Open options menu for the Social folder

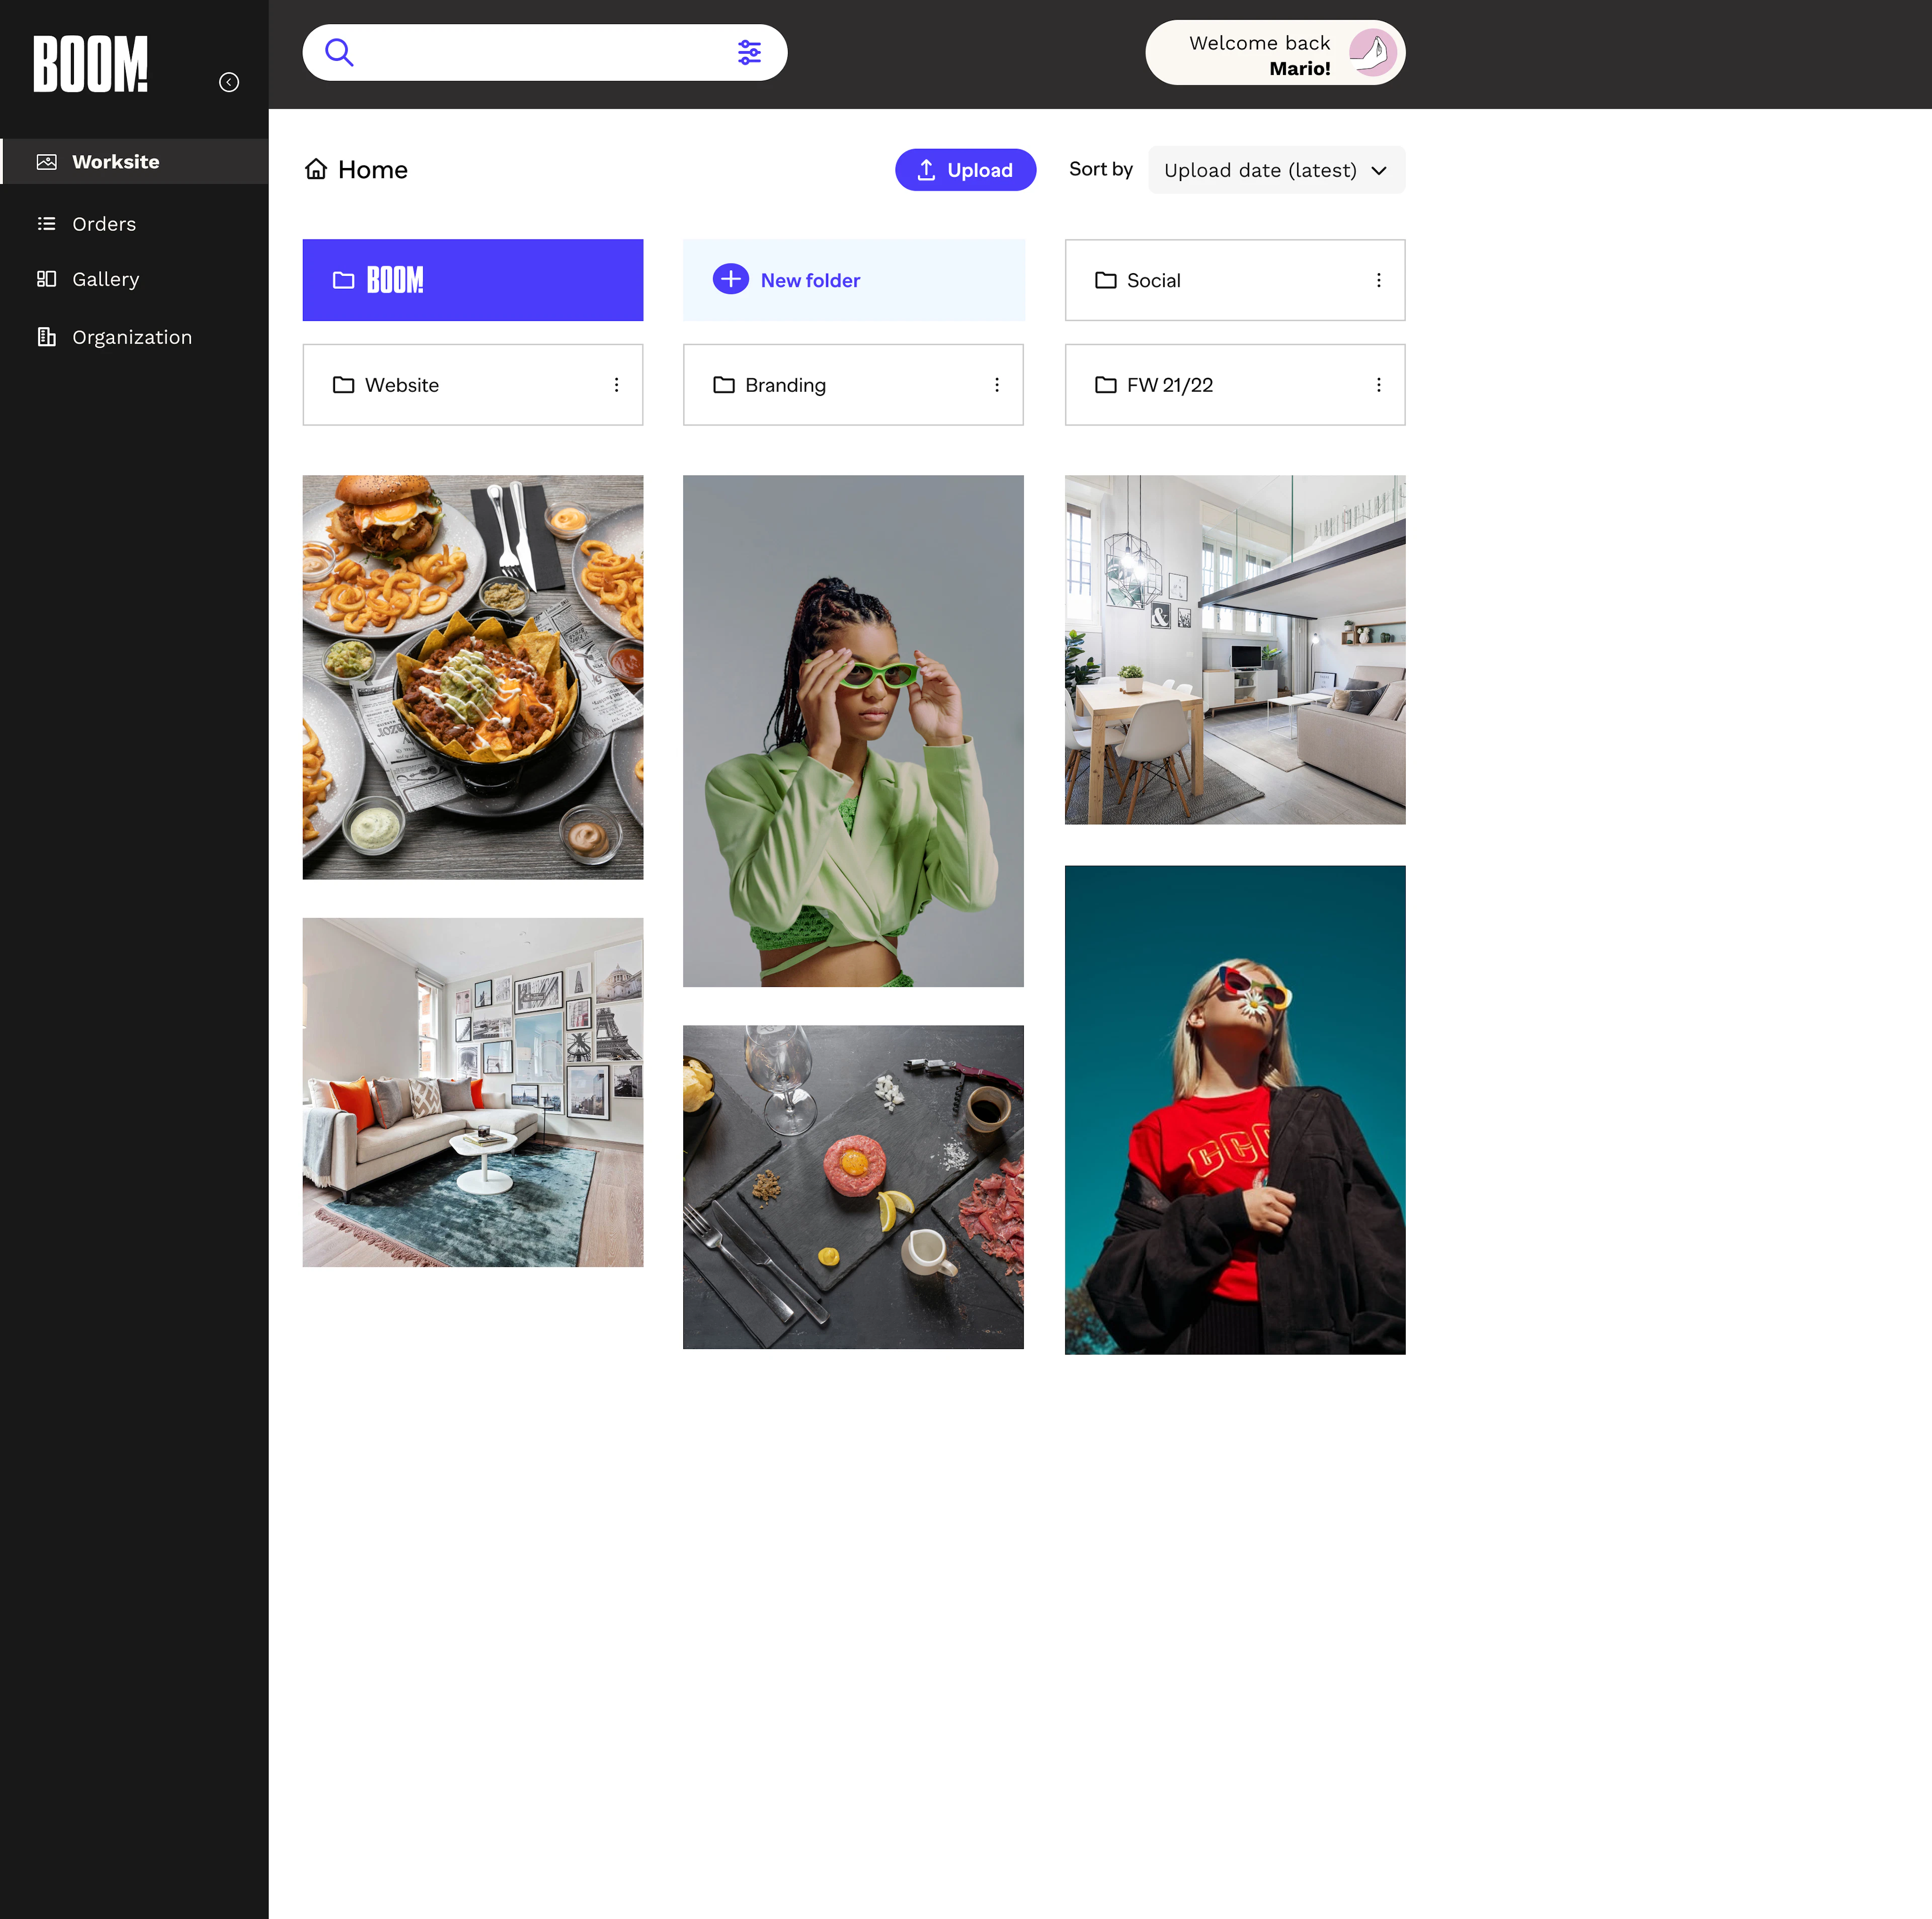click(x=1379, y=280)
